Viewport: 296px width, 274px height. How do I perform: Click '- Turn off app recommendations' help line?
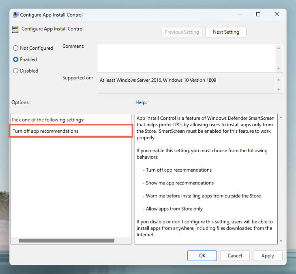[x=177, y=170]
